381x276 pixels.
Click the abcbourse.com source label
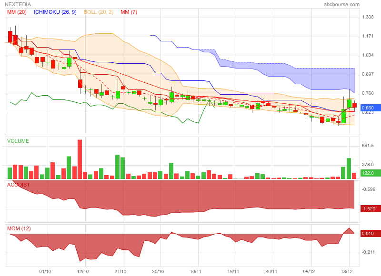click(341, 4)
